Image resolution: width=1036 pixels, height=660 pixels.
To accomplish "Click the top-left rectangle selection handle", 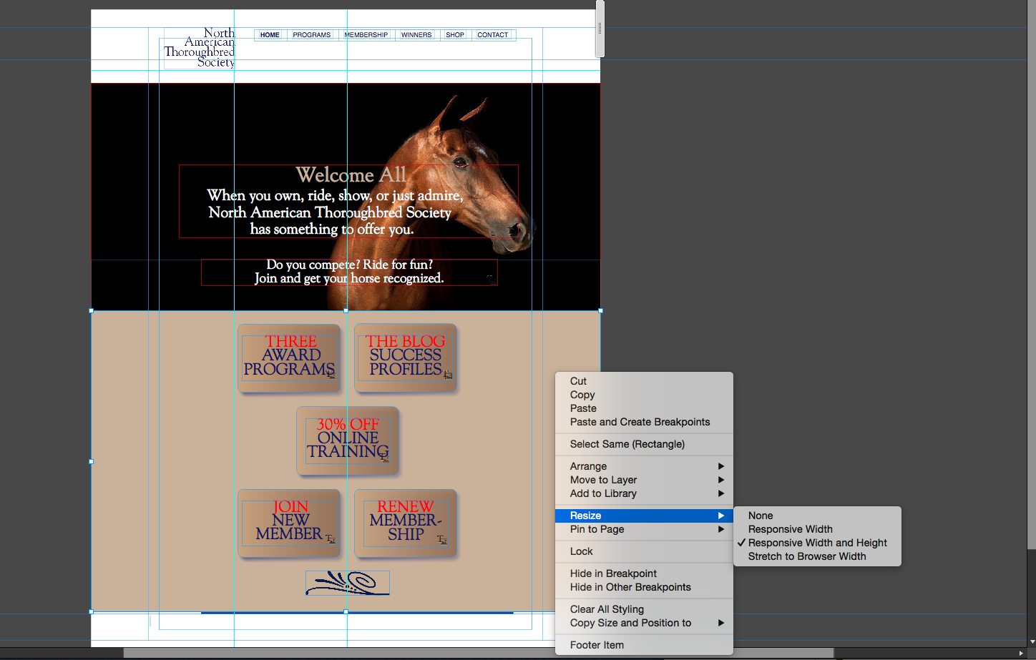I will pos(91,310).
